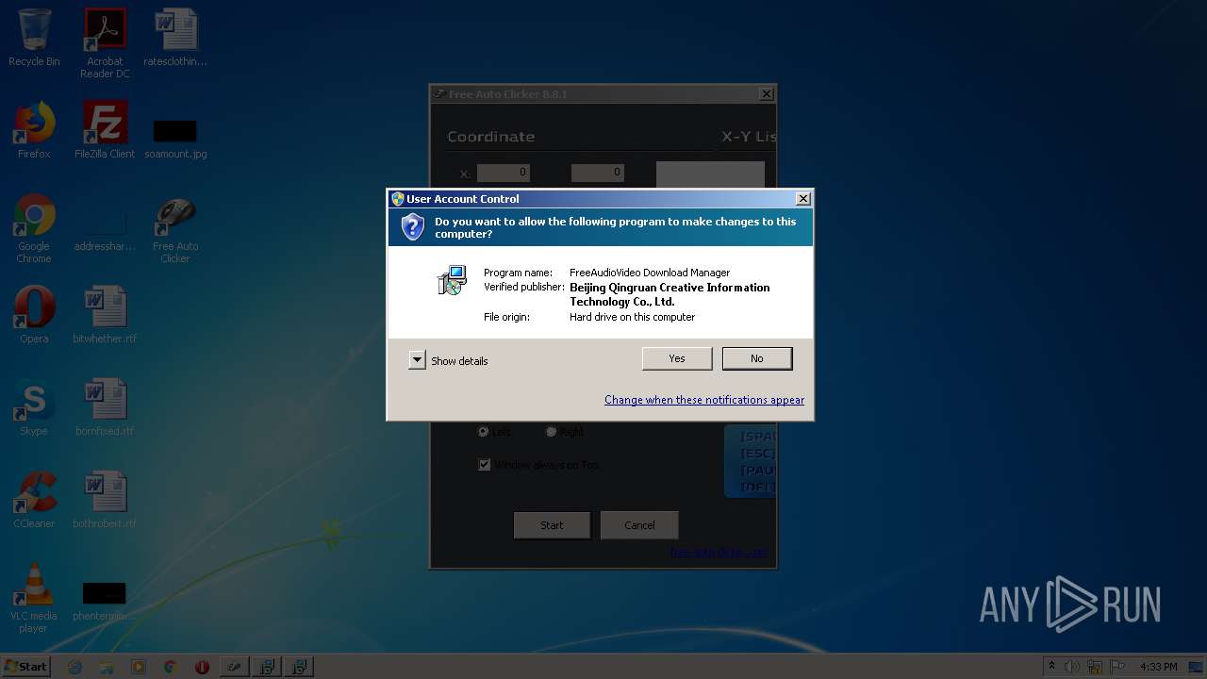The image size is (1207, 679).
Task: Open Action Center flag tray icon
Action: [x=1118, y=667]
